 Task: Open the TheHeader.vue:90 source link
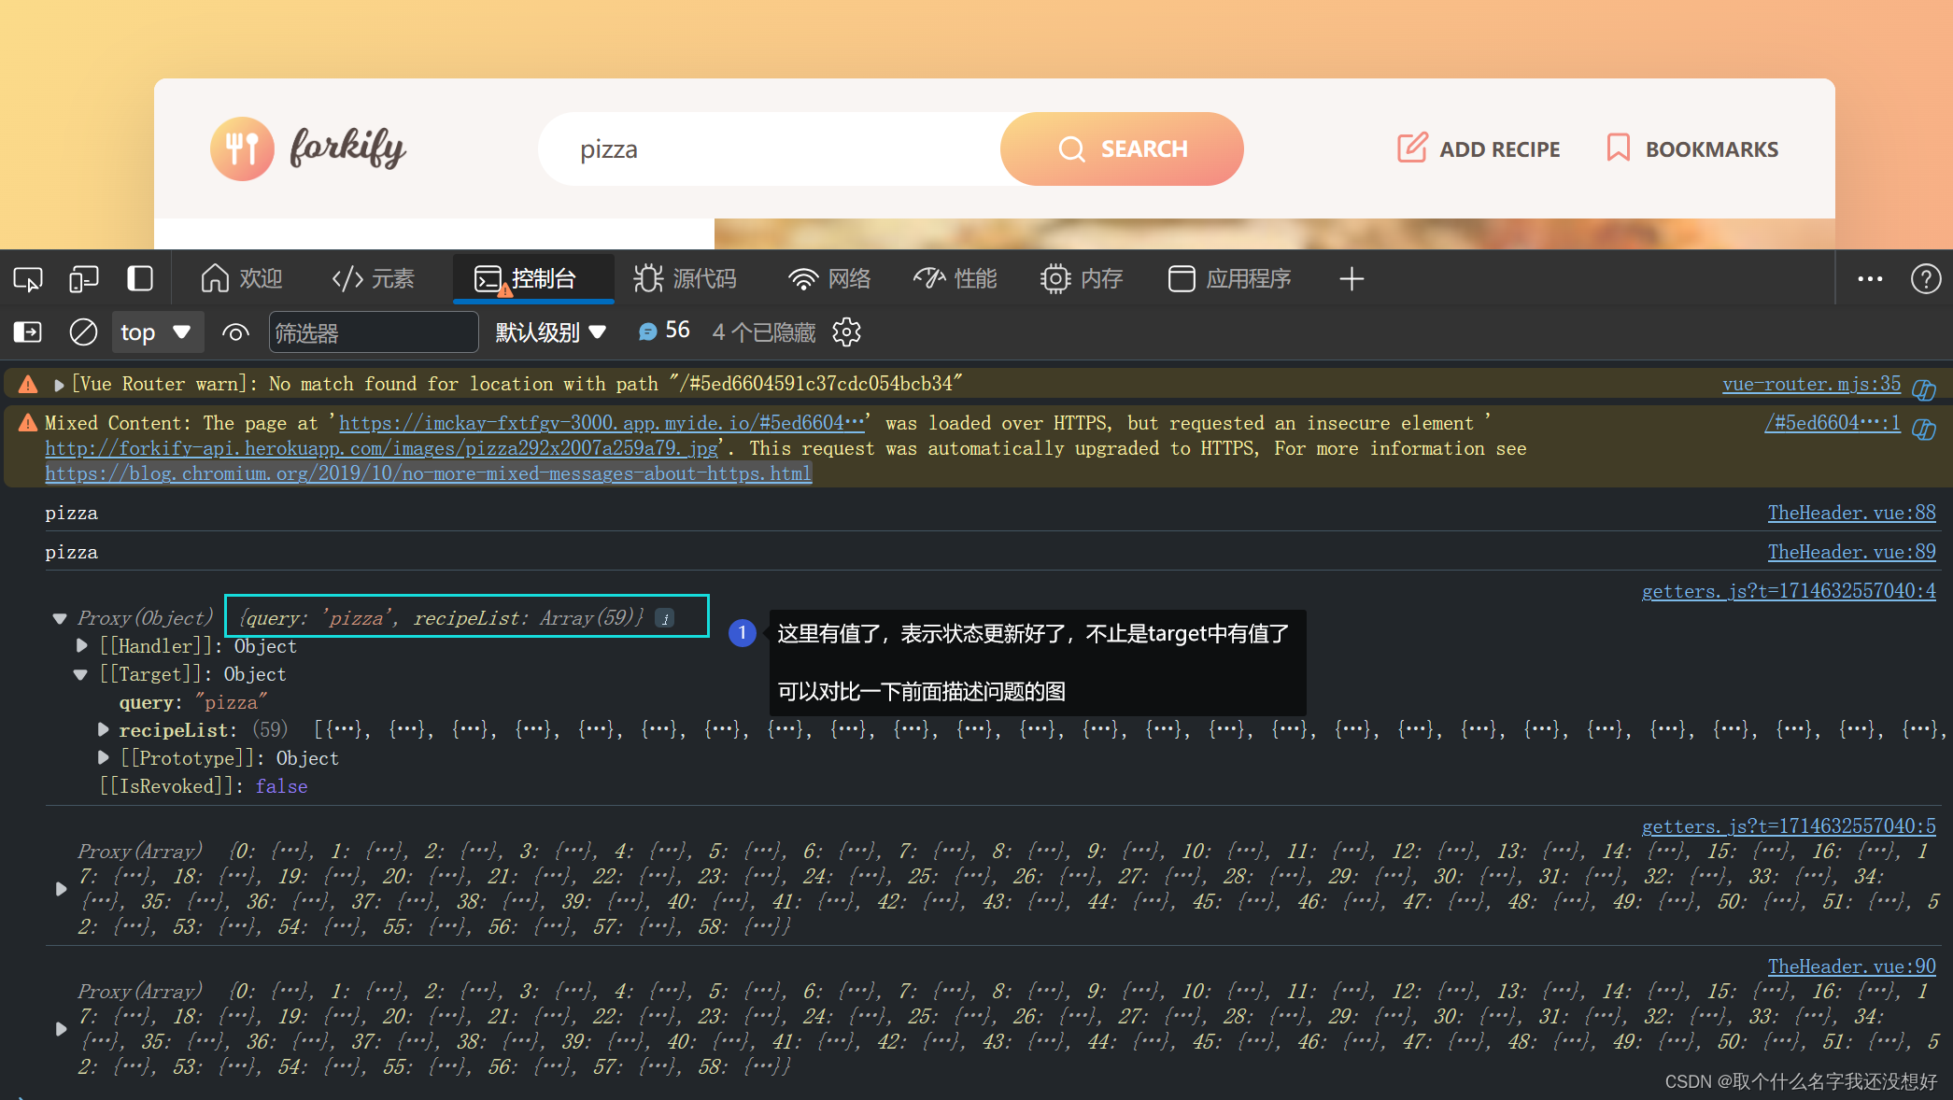(1851, 966)
